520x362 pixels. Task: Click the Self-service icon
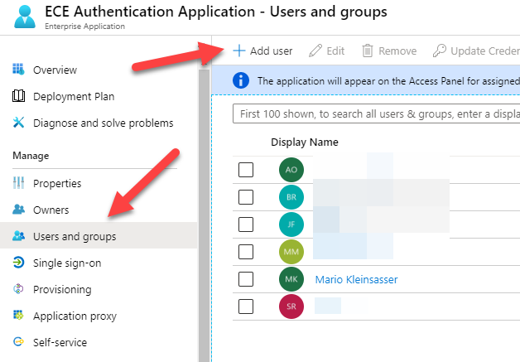click(x=18, y=341)
